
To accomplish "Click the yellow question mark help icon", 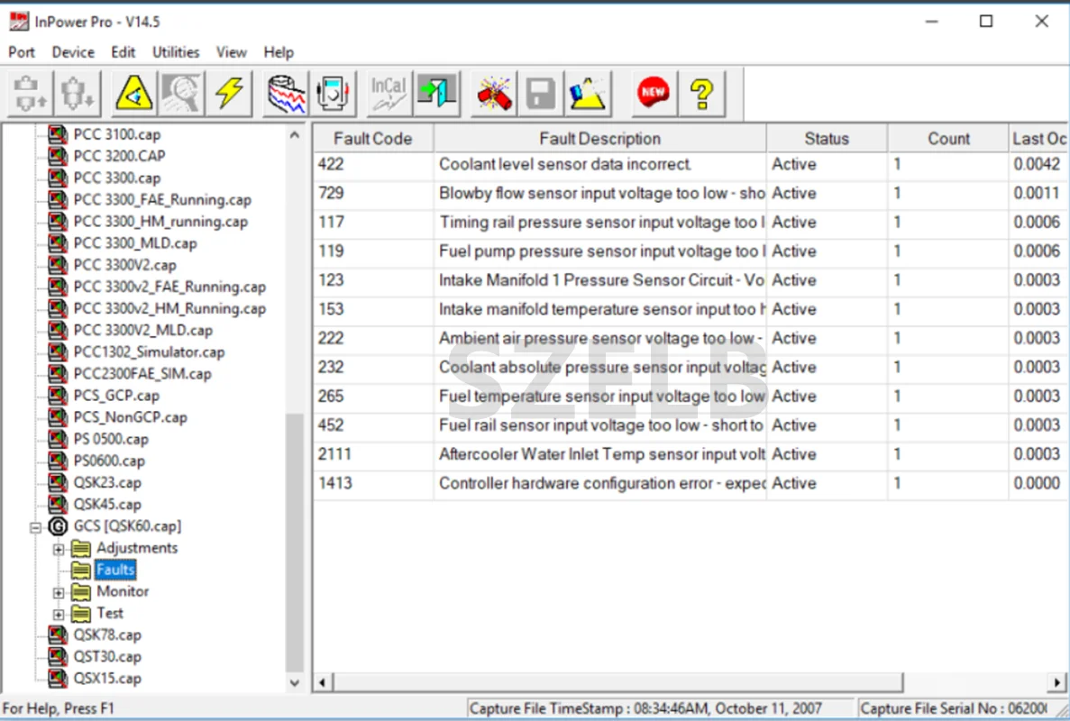I will (x=701, y=94).
